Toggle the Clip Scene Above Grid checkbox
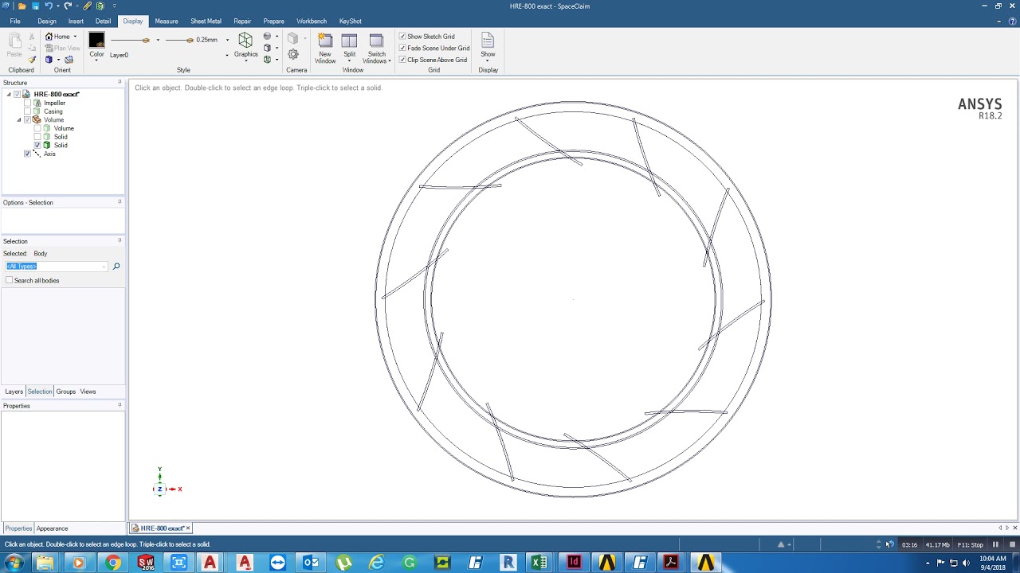 [402, 60]
